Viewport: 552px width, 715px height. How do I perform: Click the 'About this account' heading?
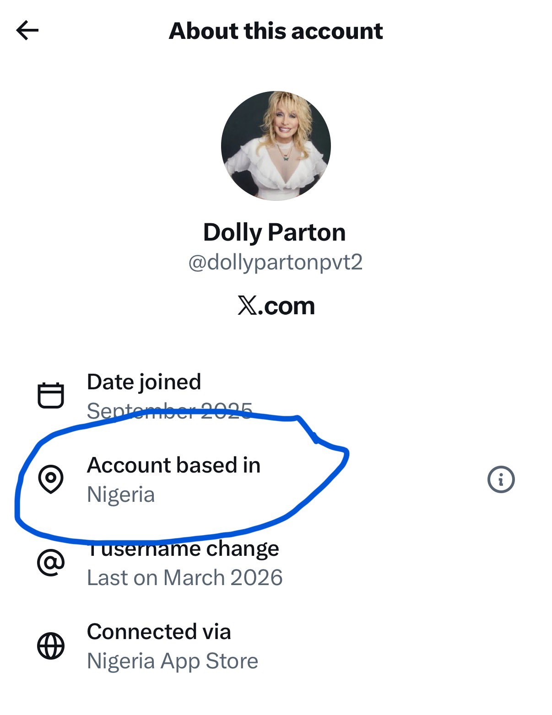click(x=276, y=31)
